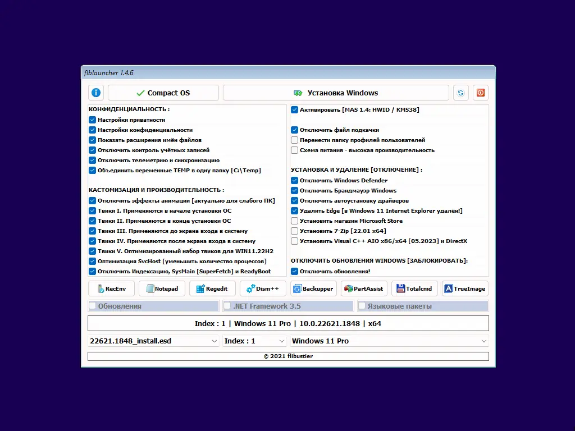Toggle Твики V WIN11.22H2 checkbox
Image resolution: width=575 pixels, height=431 pixels.
93,251
